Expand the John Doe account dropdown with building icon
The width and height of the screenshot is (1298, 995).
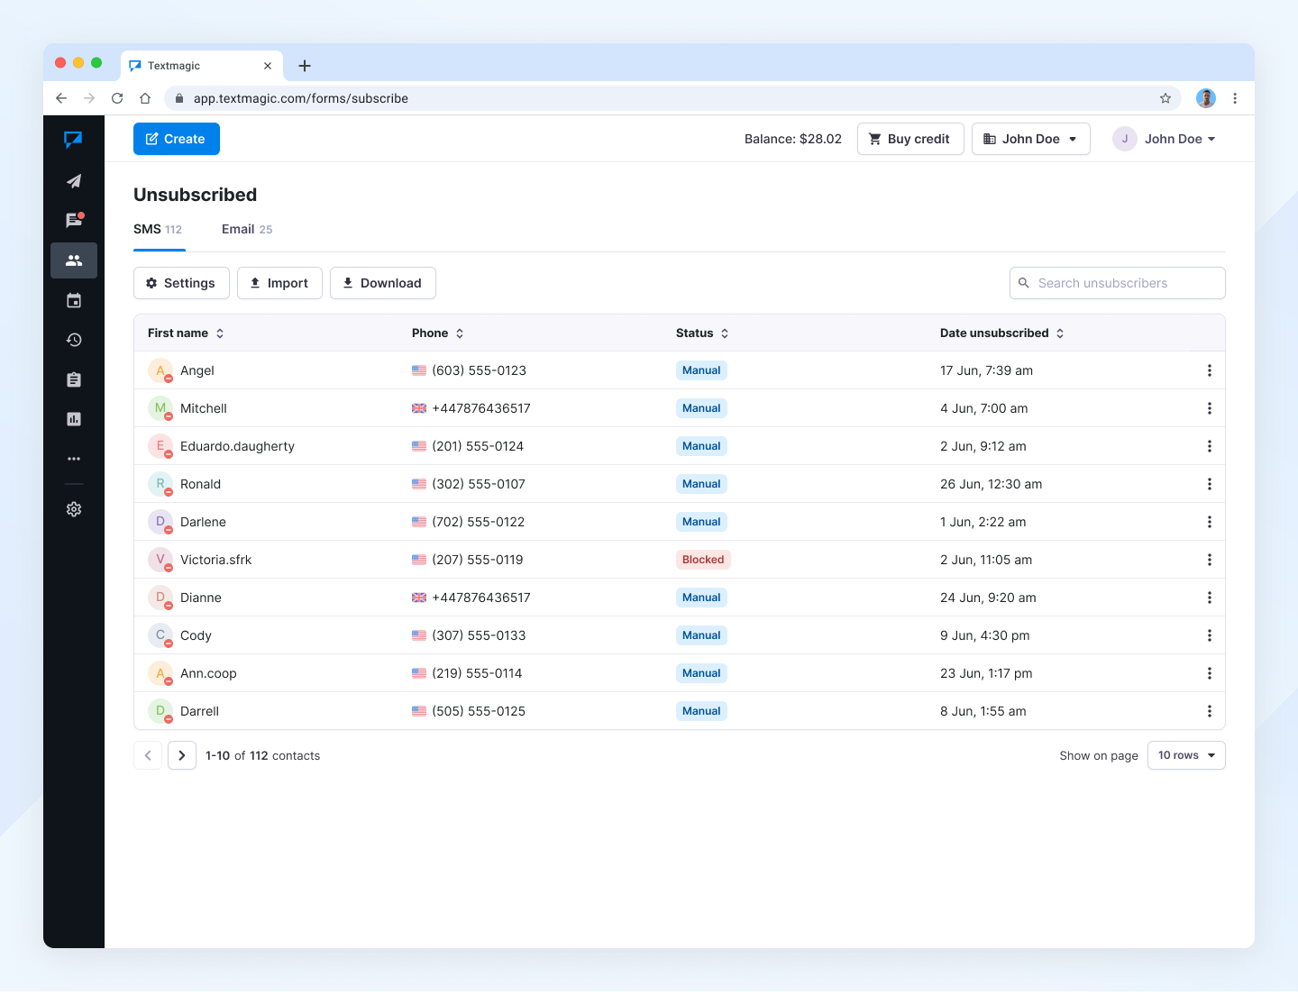1030,139
